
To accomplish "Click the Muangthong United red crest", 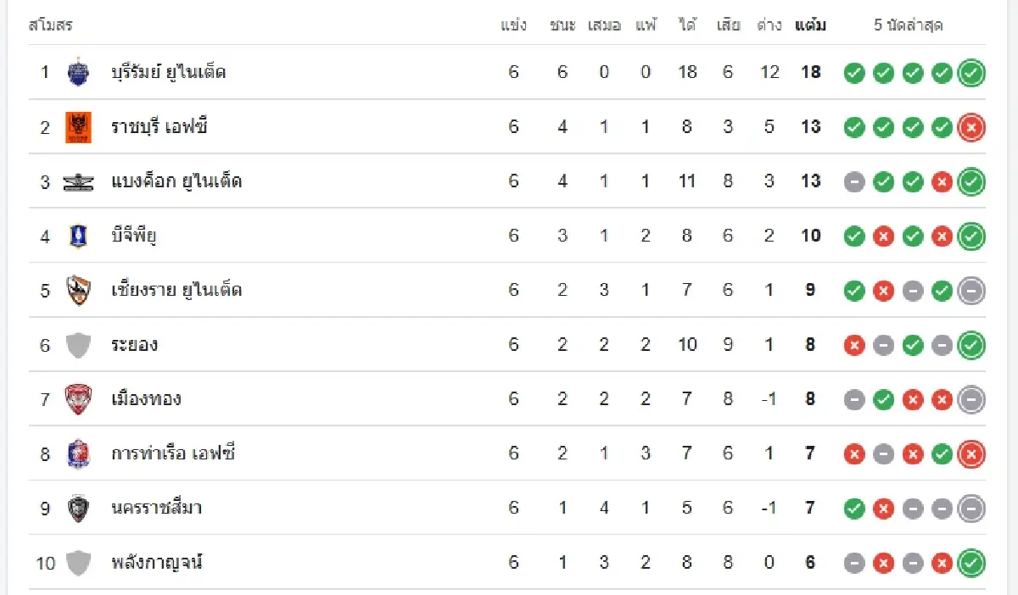I will [x=78, y=399].
